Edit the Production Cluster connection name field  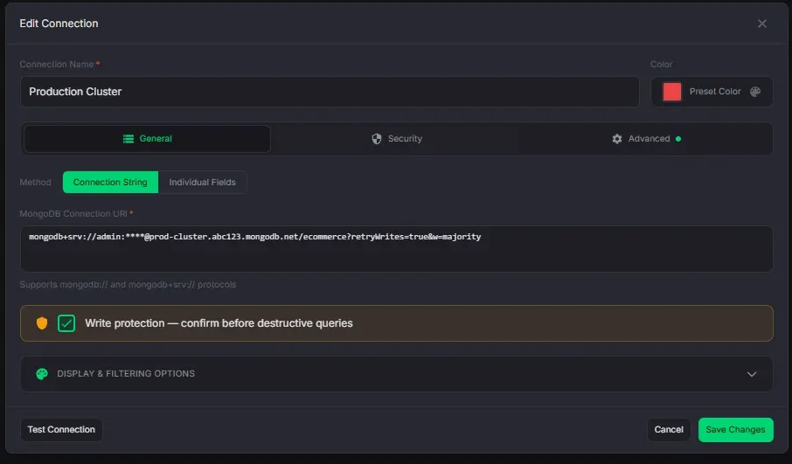330,92
